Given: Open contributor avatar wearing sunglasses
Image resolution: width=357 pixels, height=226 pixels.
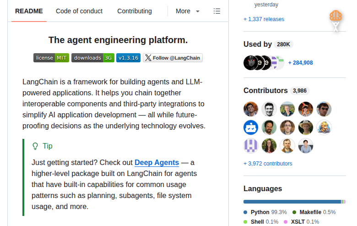Looking at the screenshot, I should tap(324, 109).
